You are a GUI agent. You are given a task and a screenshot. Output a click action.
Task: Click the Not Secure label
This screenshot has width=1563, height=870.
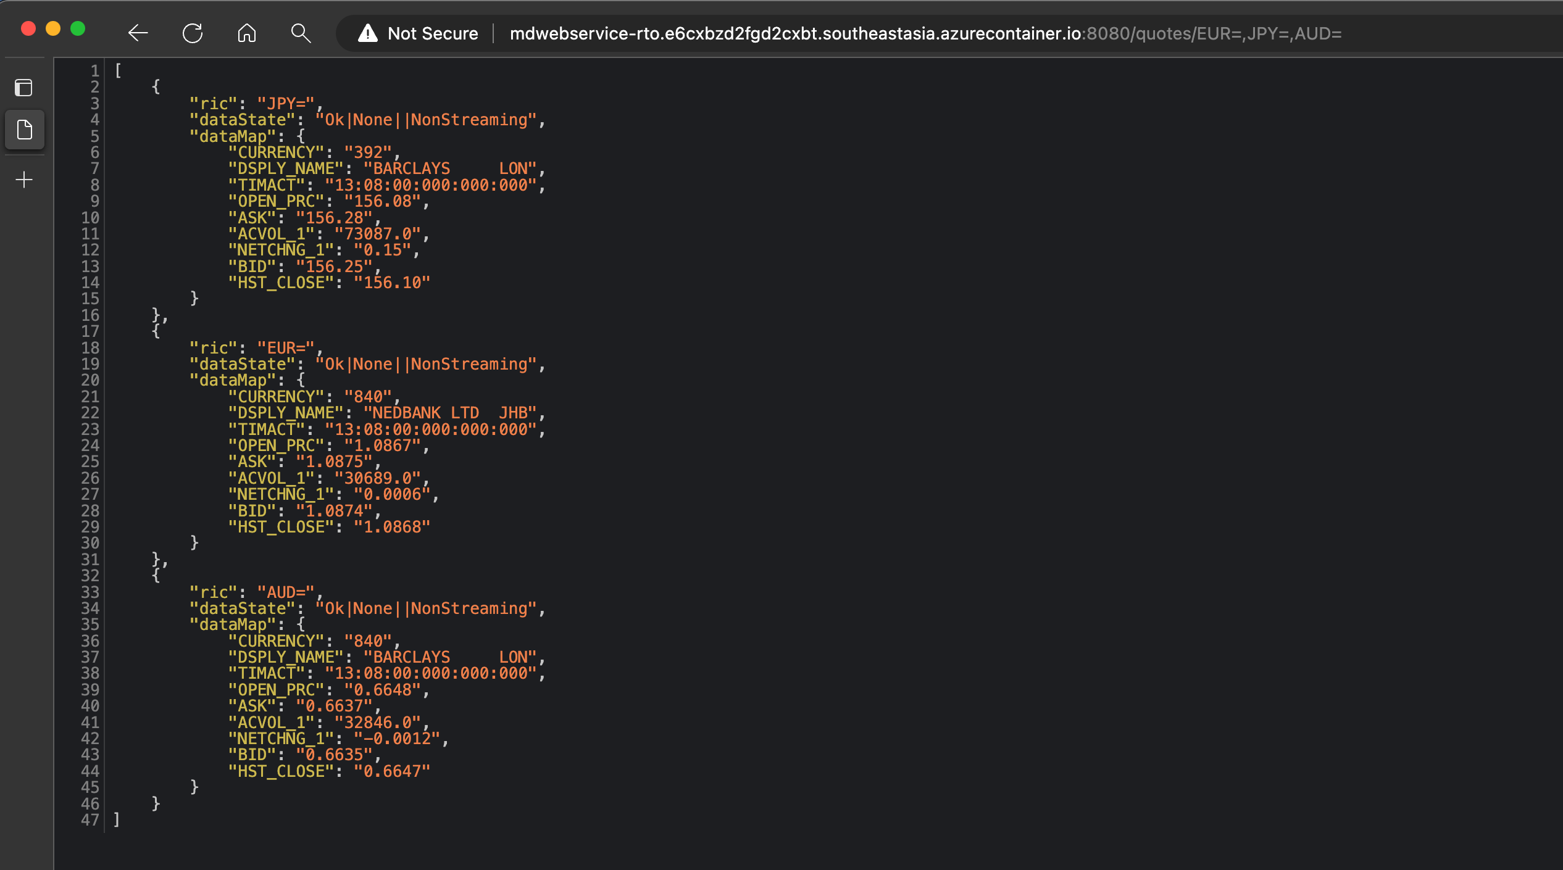[x=433, y=33]
